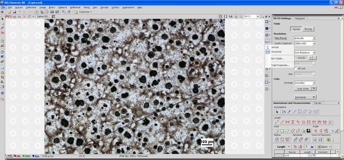Open the Commands dropdown button
344x160 pixels.
[305, 97]
